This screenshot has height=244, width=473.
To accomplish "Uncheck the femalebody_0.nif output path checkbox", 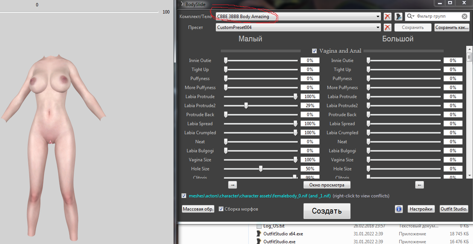I will (184, 196).
